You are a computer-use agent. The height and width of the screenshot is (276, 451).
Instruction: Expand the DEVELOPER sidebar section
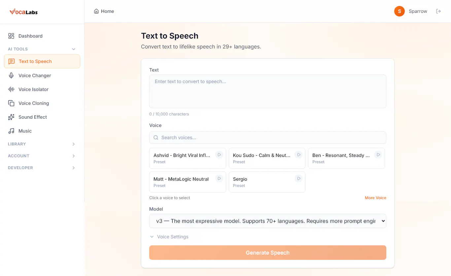42,168
